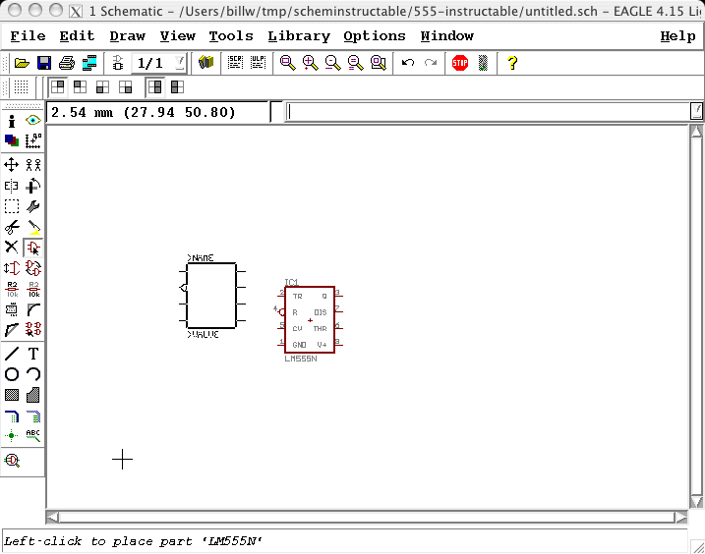Select the Value tool
705x554 pixels.
[x=33, y=289]
